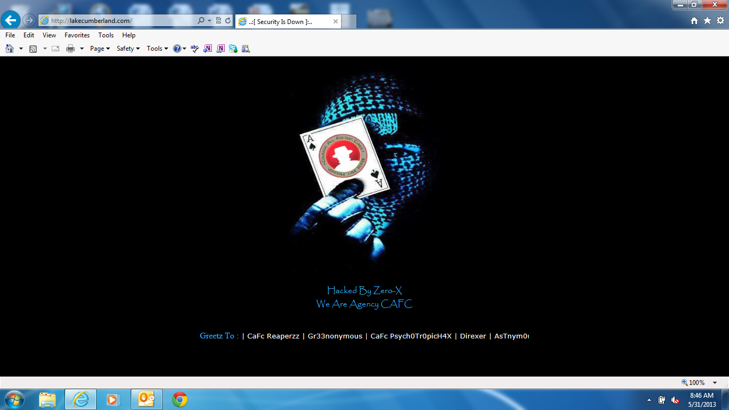Open the Favorites menu
The width and height of the screenshot is (729, 410).
77,35
